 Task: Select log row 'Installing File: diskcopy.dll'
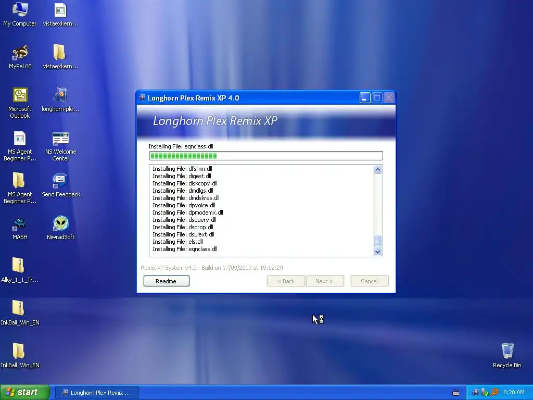[185, 183]
